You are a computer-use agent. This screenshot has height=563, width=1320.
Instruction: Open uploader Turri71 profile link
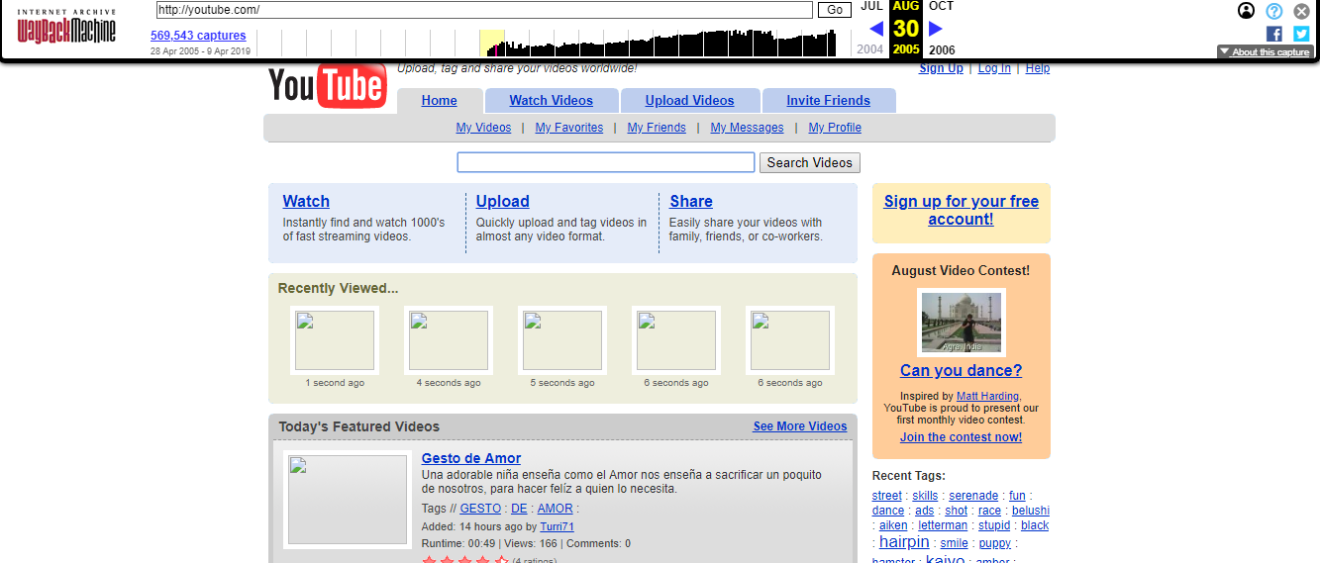click(558, 526)
